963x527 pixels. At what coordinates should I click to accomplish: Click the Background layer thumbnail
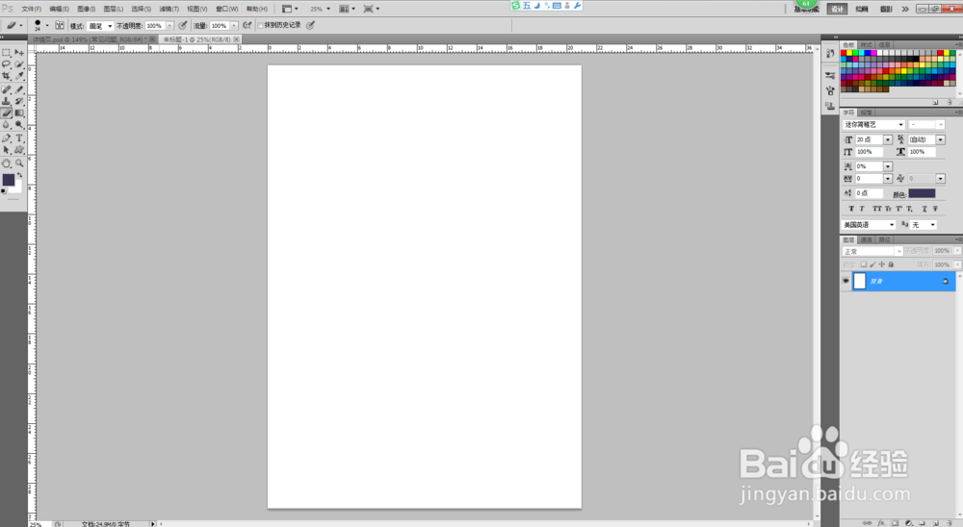(859, 281)
